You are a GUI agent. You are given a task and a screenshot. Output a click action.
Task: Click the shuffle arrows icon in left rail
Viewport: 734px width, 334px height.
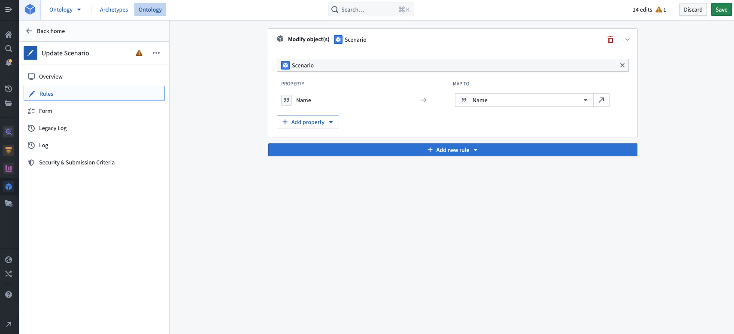[x=9, y=274]
